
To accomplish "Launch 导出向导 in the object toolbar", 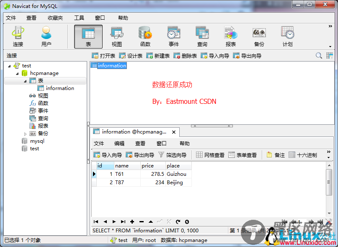I will (247, 56).
